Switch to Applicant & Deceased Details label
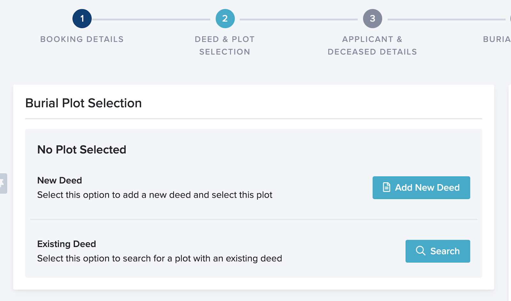Image resolution: width=511 pixels, height=301 pixels. pos(372,45)
